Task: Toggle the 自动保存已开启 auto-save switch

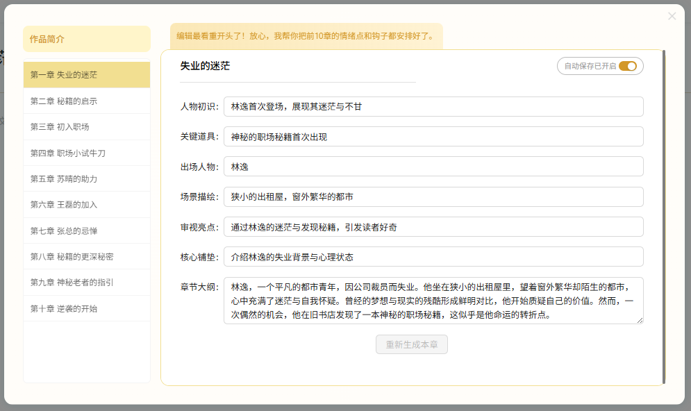Action: [628, 66]
